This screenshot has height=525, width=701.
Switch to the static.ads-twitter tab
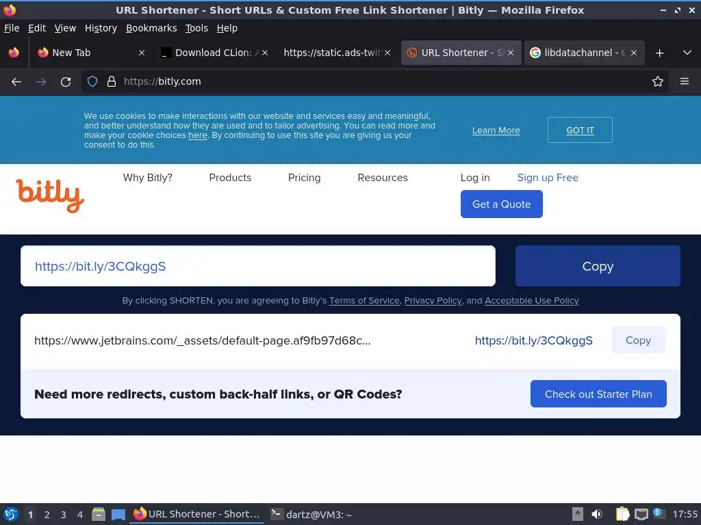337,53
